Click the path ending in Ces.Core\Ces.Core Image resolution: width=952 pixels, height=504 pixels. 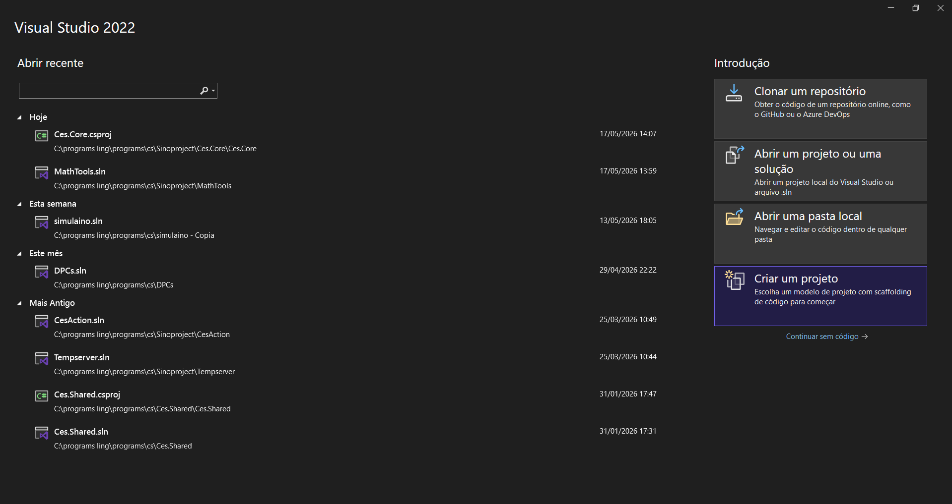pos(155,149)
